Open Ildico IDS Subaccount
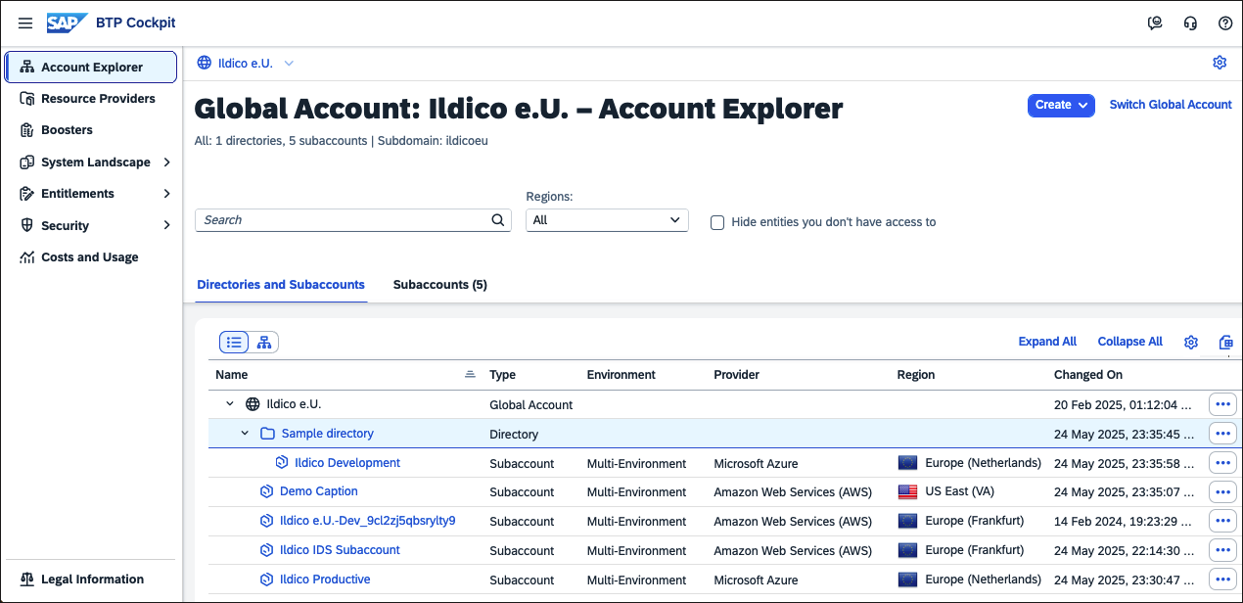The width and height of the screenshot is (1243, 603). [340, 550]
